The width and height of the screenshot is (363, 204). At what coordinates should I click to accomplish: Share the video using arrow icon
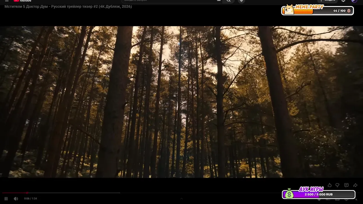pos(355,185)
